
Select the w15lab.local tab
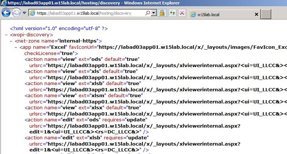click(x=225, y=14)
